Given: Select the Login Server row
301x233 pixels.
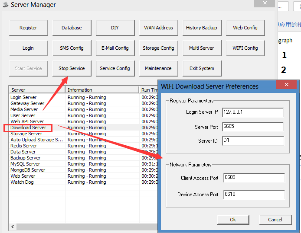Looking at the screenshot, I should click(x=84, y=97).
